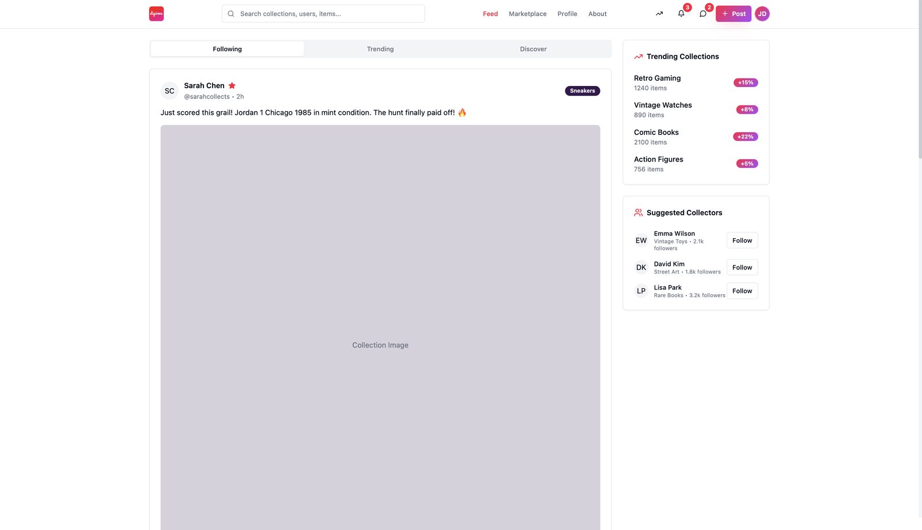
Task: Click the +5% growth badge
Action: (x=747, y=164)
